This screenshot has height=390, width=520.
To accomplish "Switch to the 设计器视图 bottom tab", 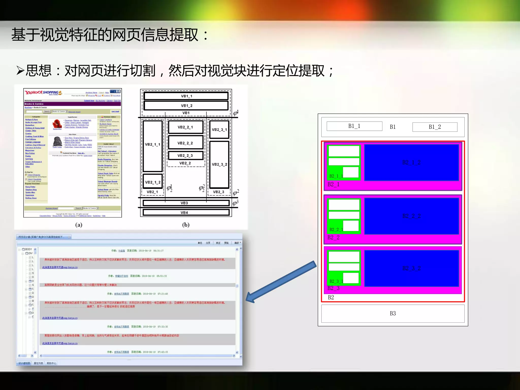I will [24, 363].
